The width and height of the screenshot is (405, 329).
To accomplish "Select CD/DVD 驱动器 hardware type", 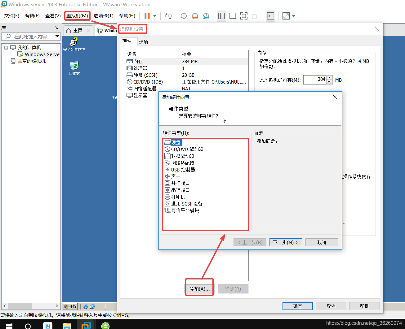I will [x=184, y=149].
